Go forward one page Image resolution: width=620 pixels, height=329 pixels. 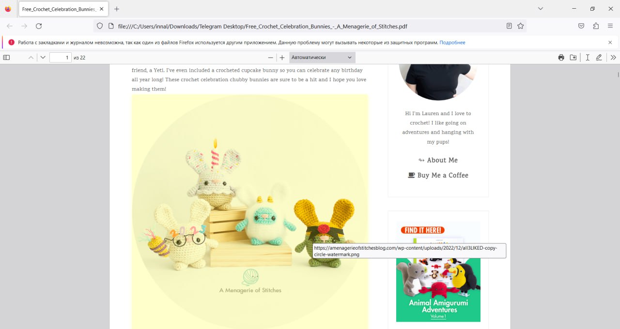[24, 26]
